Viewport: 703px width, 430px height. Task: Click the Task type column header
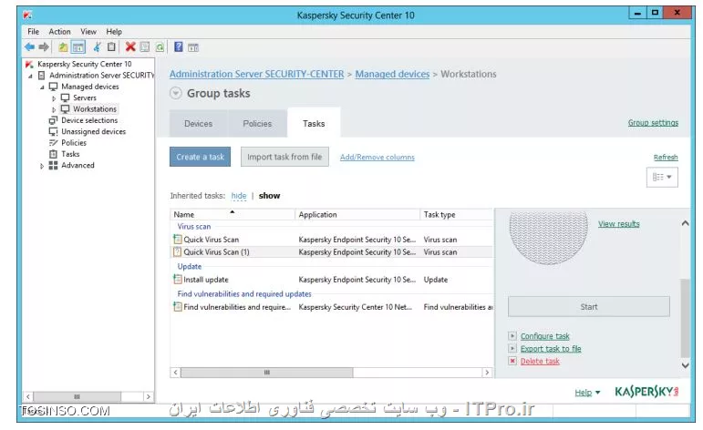click(x=457, y=215)
